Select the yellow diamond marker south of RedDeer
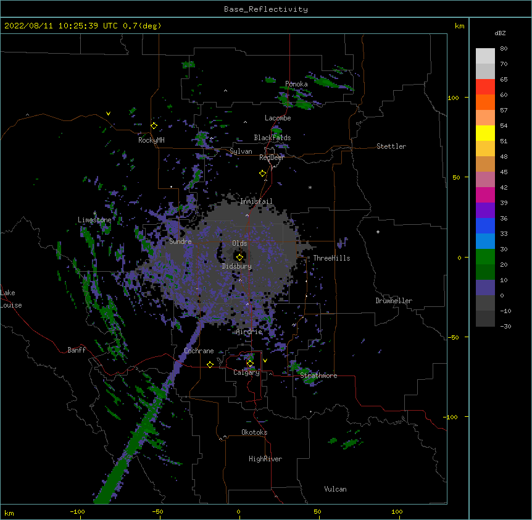The image size is (532, 520). (262, 174)
